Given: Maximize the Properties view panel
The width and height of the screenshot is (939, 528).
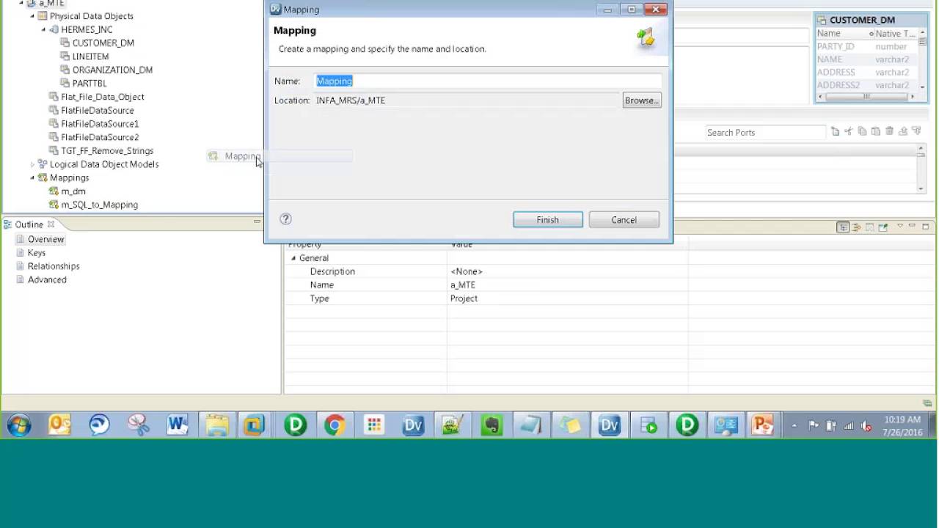Looking at the screenshot, I should 926,227.
